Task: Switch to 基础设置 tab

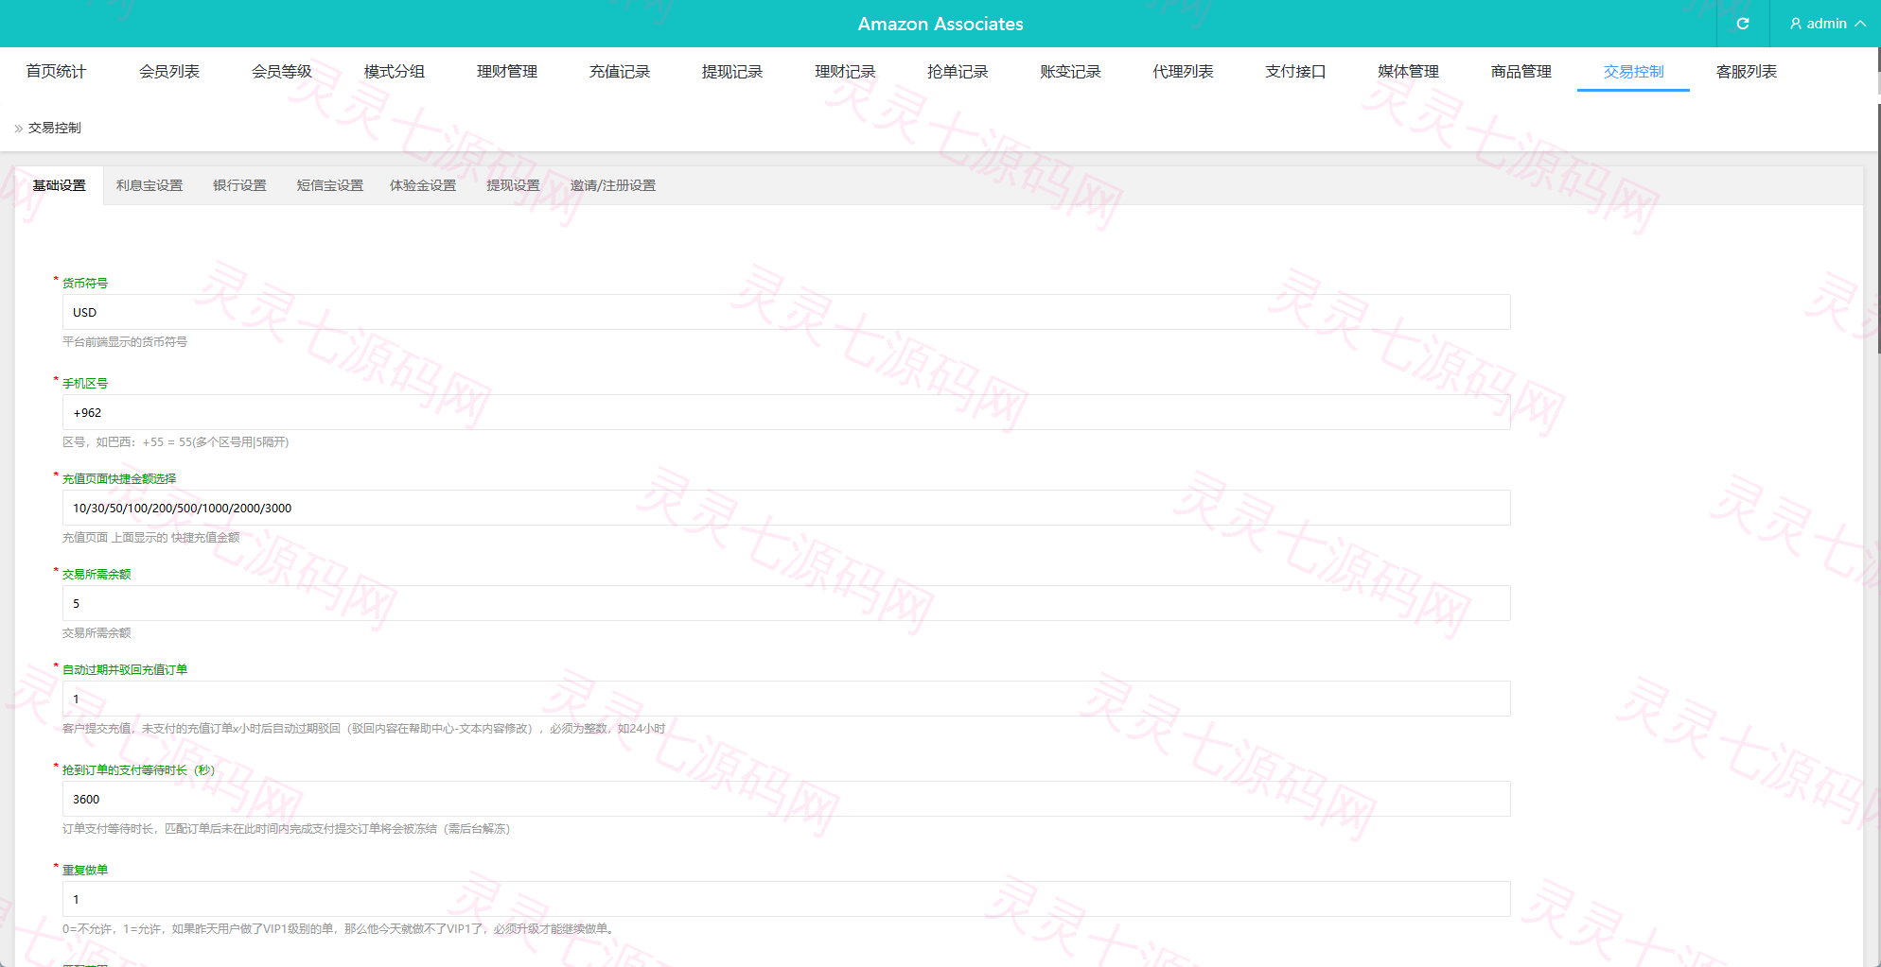Action: coord(59,185)
